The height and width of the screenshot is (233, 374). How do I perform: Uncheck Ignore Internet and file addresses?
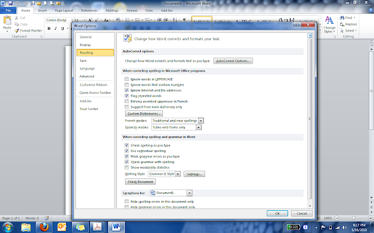tap(126, 90)
